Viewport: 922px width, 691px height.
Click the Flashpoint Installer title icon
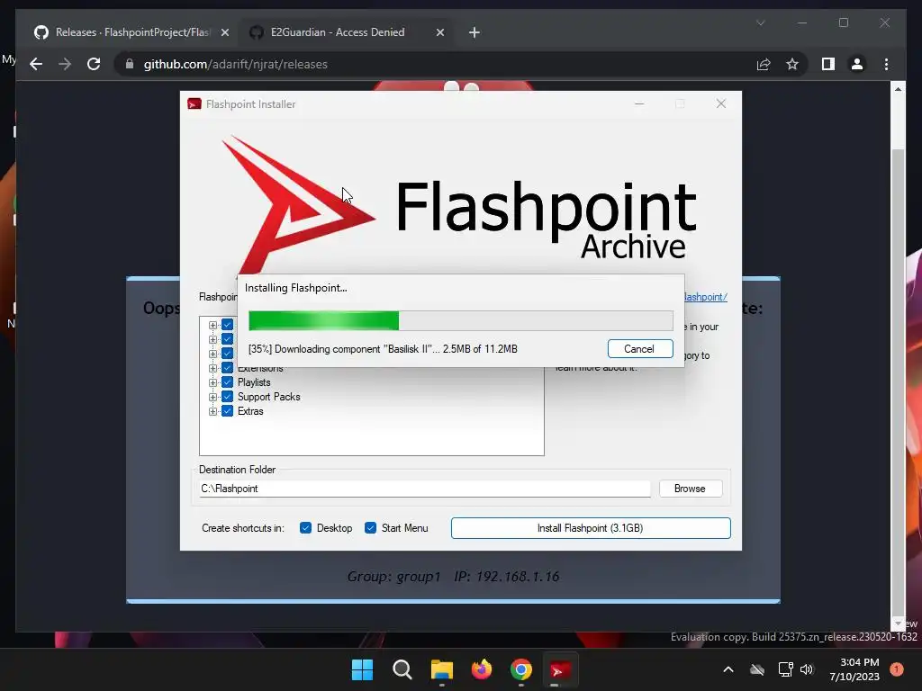pyautogui.click(x=194, y=104)
